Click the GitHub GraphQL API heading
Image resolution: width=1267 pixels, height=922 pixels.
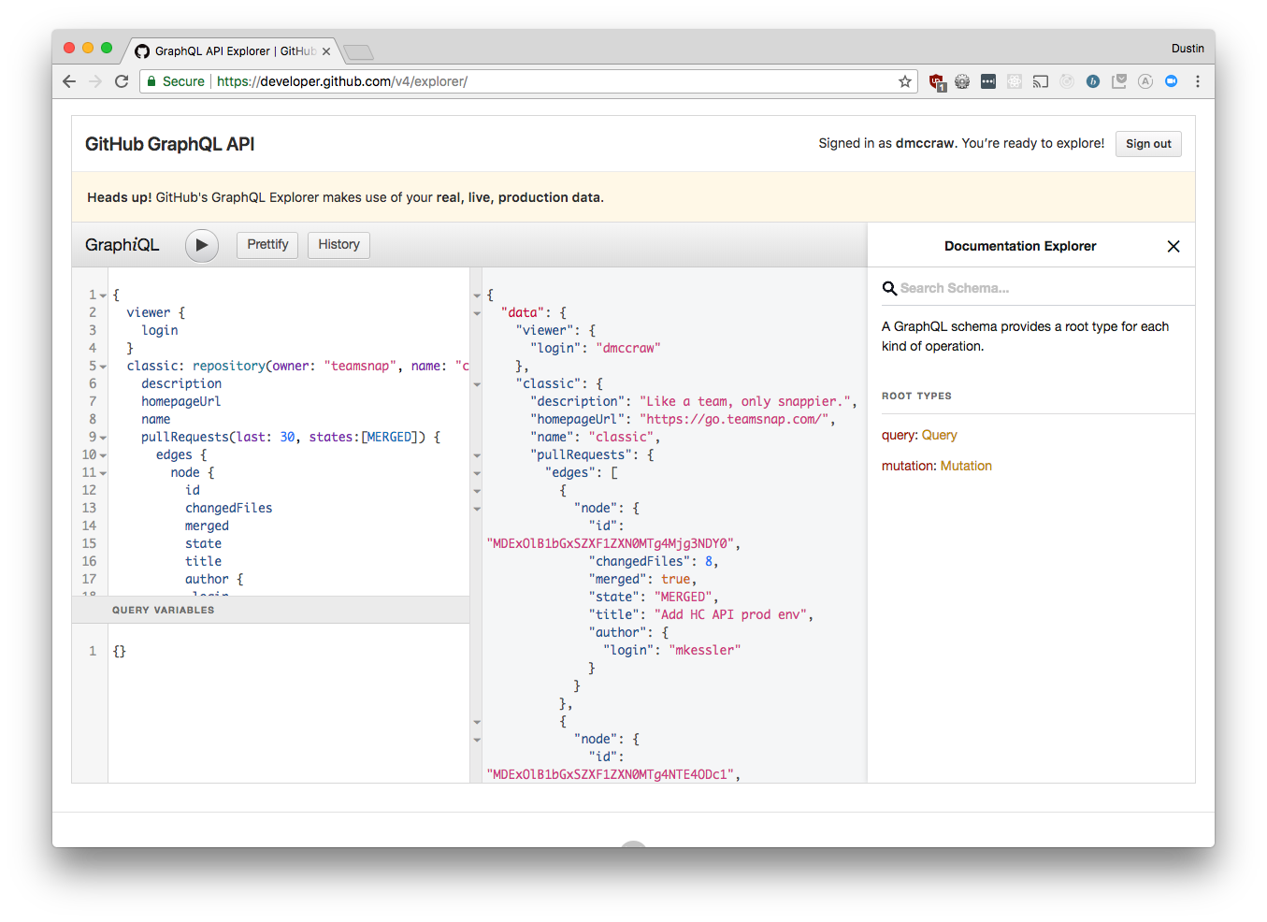click(x=170, y=144)
